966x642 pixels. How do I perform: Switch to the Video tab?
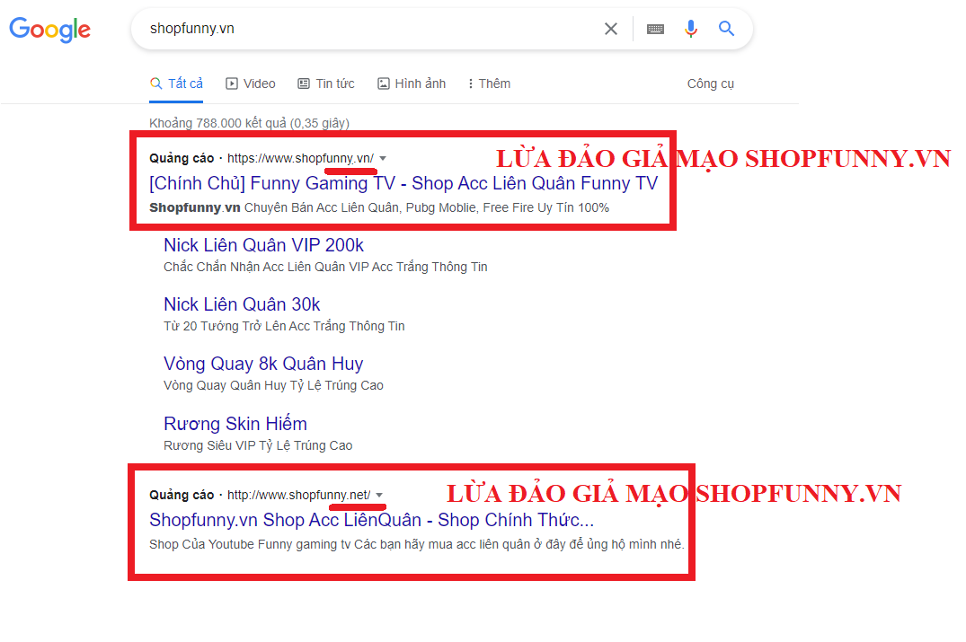pos(251,84)
